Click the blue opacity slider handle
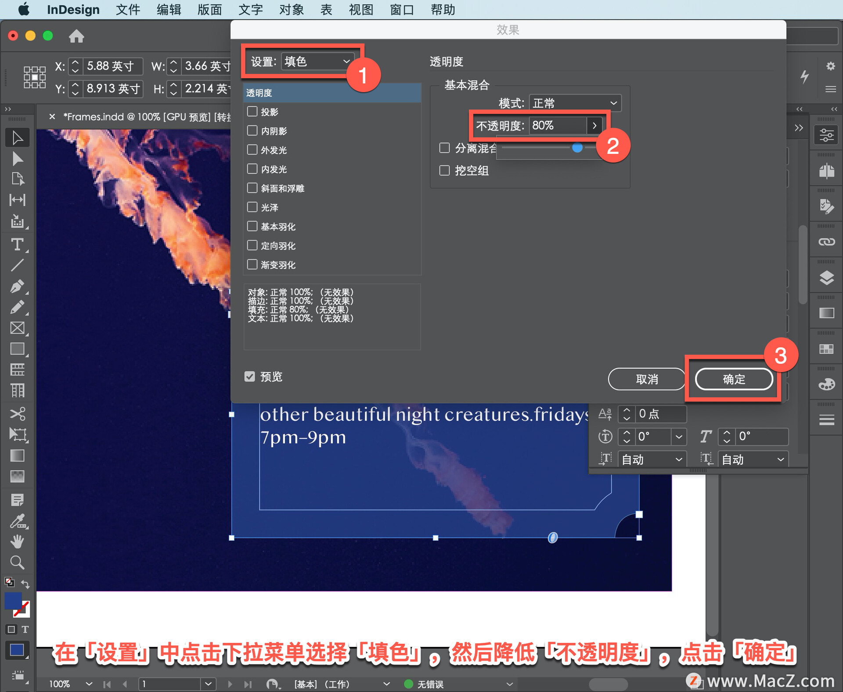 pyautogui.click(x=577, y=148)
